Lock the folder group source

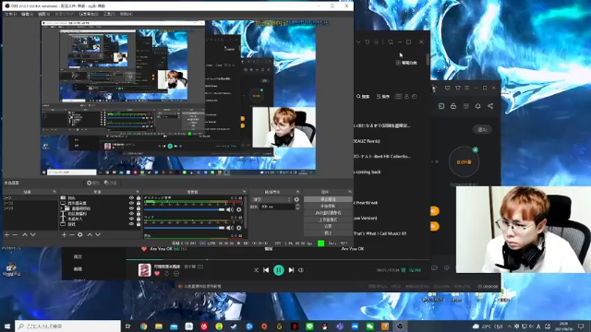point(139,208)
